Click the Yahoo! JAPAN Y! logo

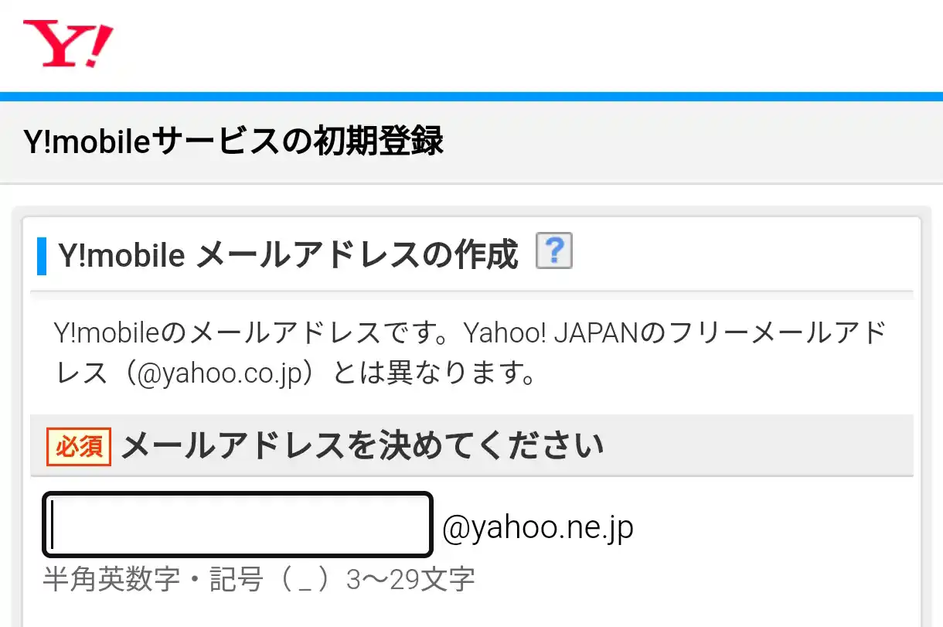66,44
